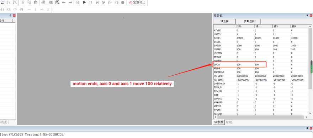Click the round Stop debugging icon
This screenshot has width=313, height=138.
123,2
